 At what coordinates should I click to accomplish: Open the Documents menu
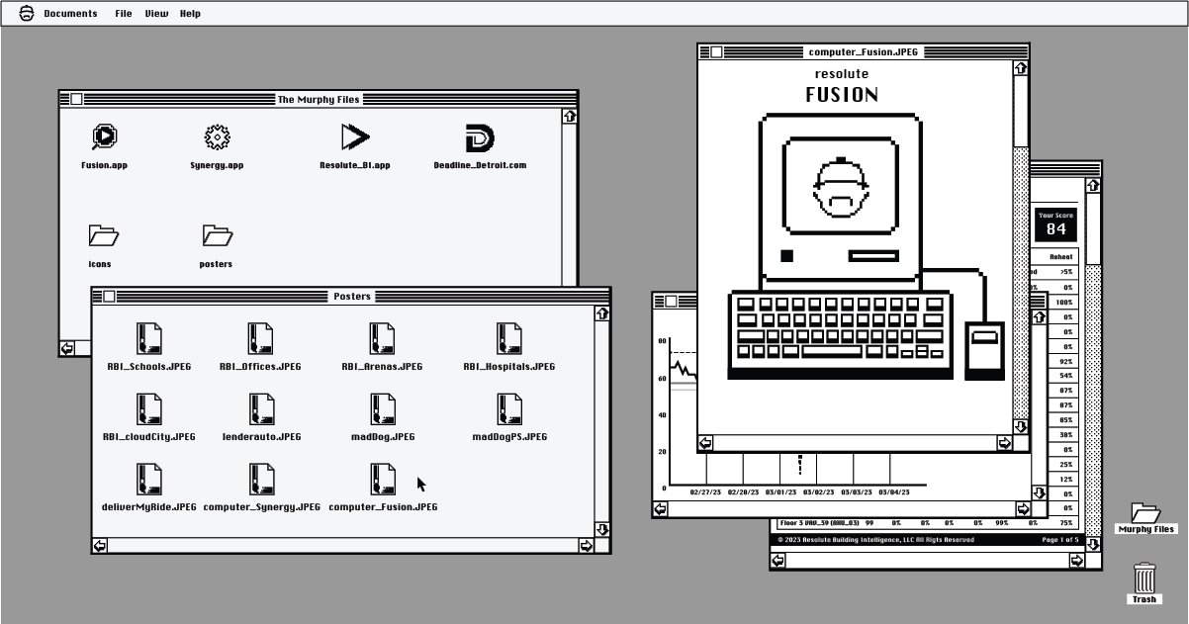click(x=70, y=13)
